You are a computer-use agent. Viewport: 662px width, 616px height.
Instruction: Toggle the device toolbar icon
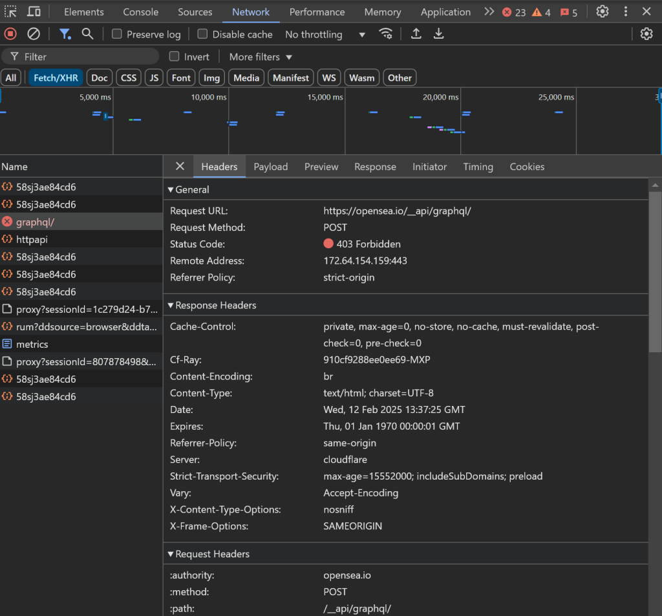tap(34, 12)
